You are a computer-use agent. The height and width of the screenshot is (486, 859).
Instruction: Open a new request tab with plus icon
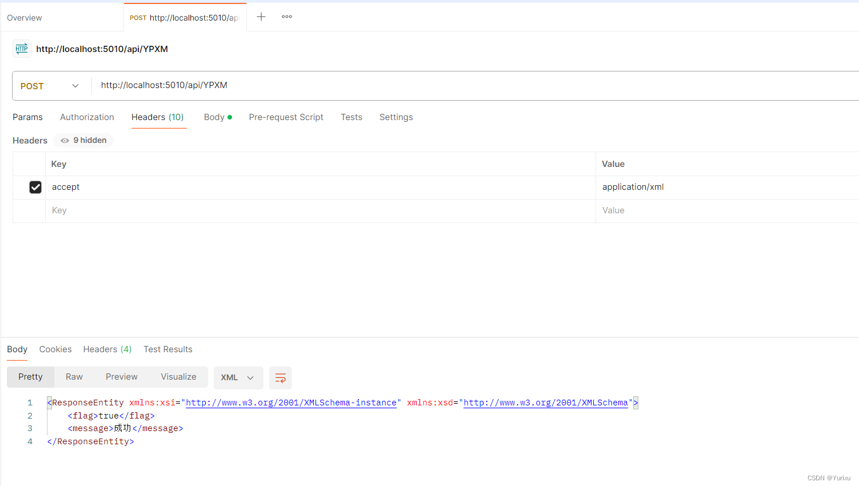click(261, 17)
